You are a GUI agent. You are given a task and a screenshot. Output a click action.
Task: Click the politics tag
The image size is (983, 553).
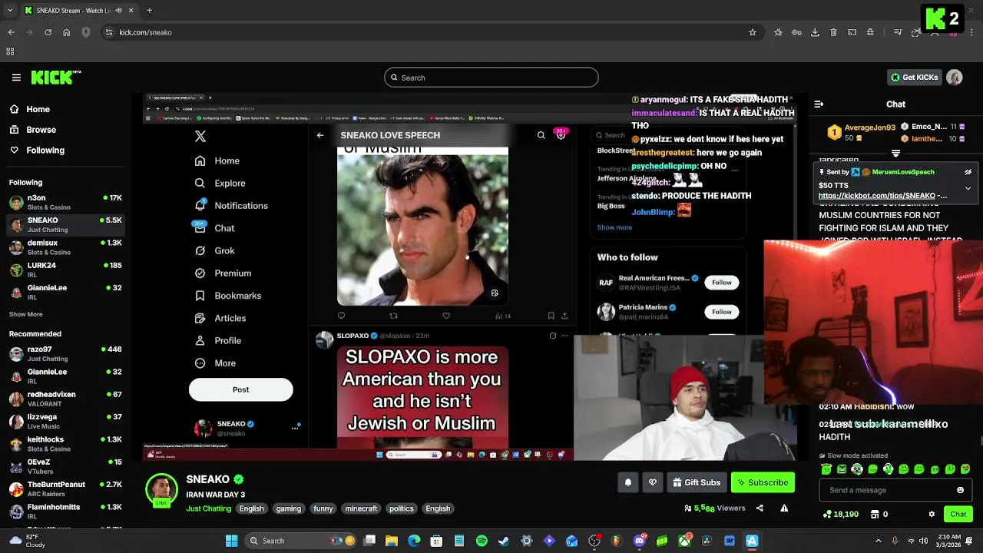coord(401,508)
